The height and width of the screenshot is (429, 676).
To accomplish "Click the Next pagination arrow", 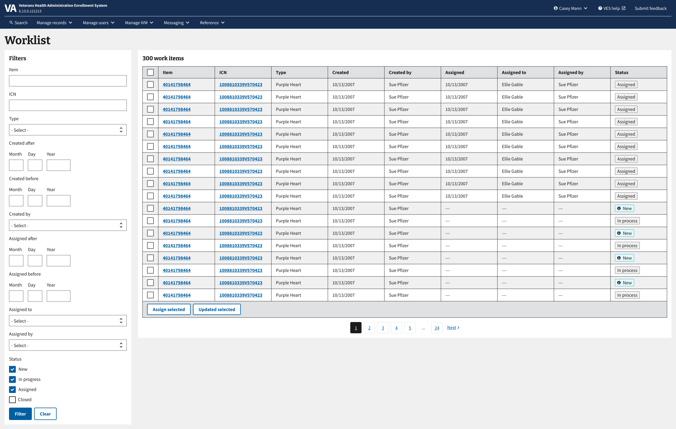I will click(x=458, y=328).
